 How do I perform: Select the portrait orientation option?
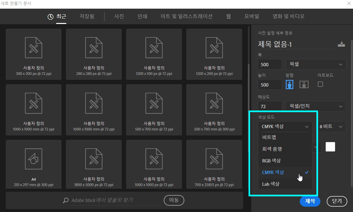[289, 84]
